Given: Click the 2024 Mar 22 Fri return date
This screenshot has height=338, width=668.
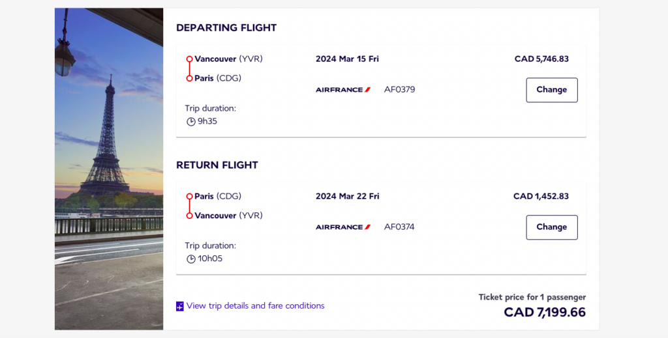Looking at the screenshot, I should click(347, 196).
